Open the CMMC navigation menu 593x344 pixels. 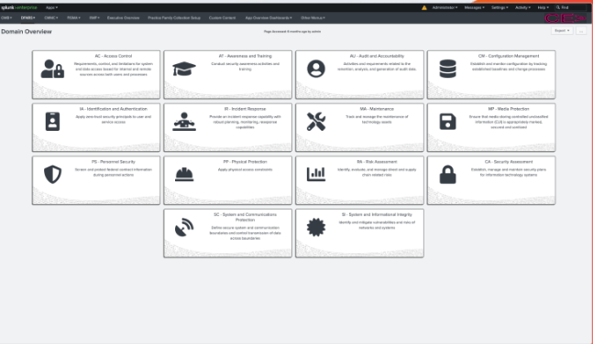51,17
